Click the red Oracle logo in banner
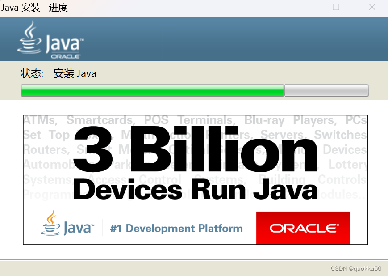This screenshot has height=276, width=388. pyautogui.click(x=303, y=228)
